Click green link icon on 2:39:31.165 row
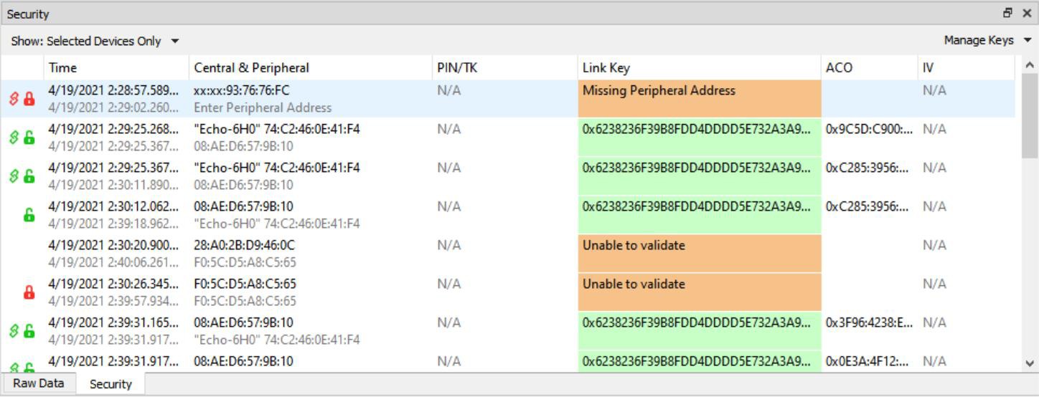The image size is (1039, 397). [x=14, y=331]
